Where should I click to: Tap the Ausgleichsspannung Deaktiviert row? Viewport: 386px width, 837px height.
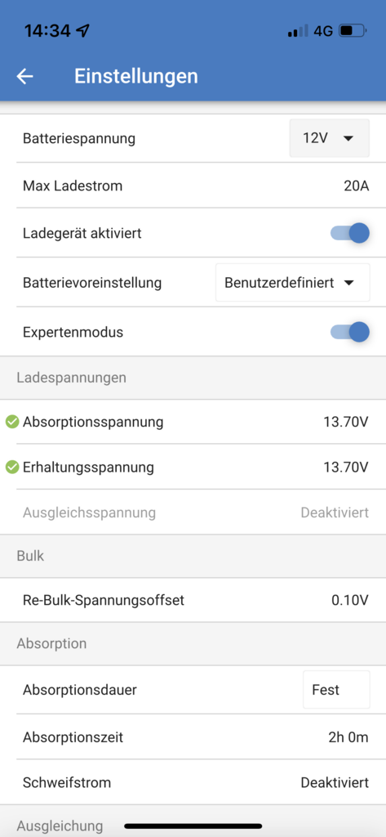[201, 512]
